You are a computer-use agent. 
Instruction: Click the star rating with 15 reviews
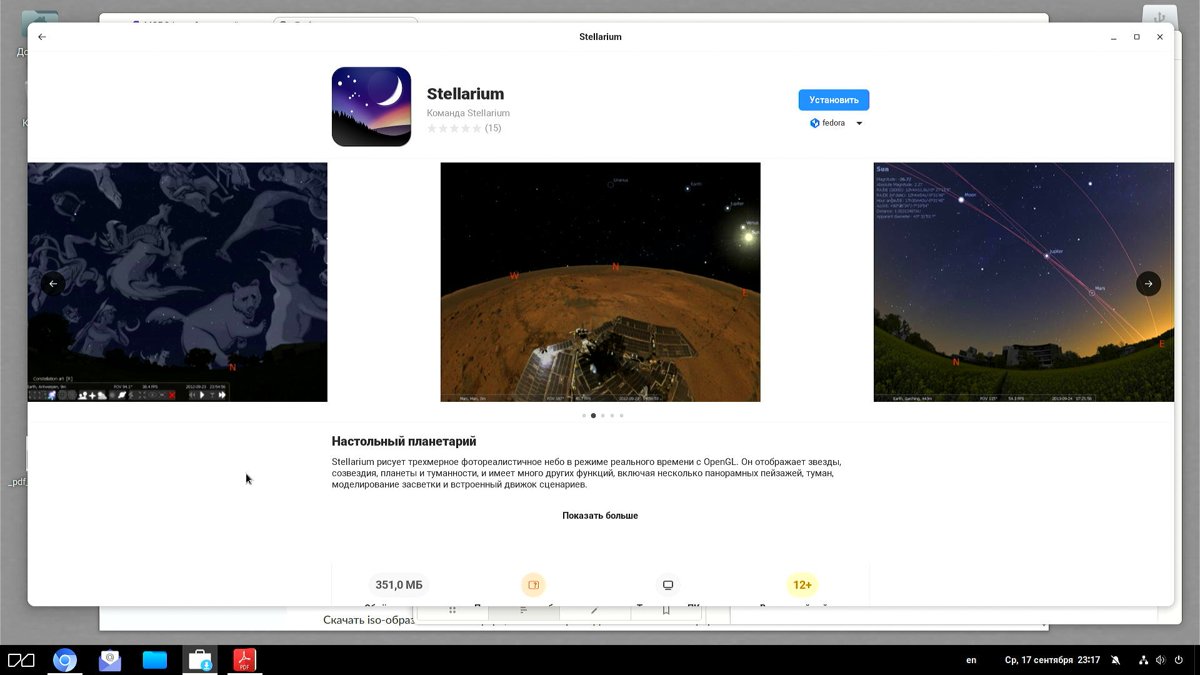coord(463,129)
